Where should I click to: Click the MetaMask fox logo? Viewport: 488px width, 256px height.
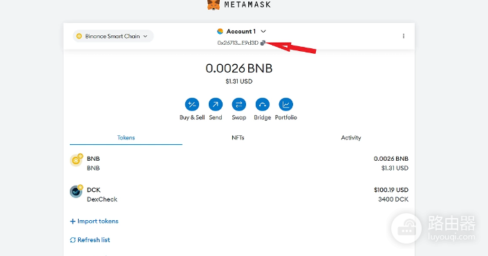tap(214, 4)
